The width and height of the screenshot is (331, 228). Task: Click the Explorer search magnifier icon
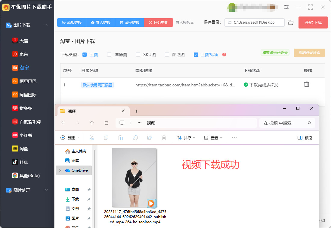(309, 123)
